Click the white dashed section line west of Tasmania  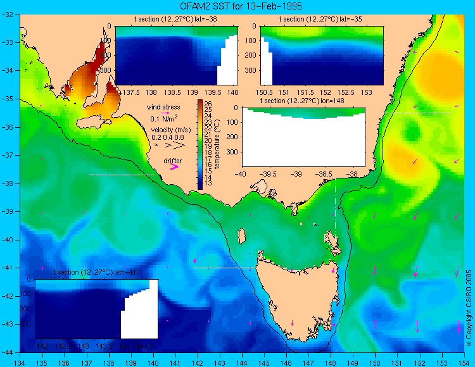[x=226, y=268]
